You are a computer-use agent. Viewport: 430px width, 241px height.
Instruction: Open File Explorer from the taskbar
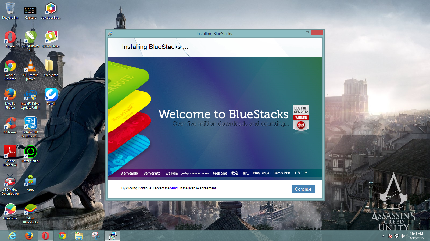tap(79, 236)
